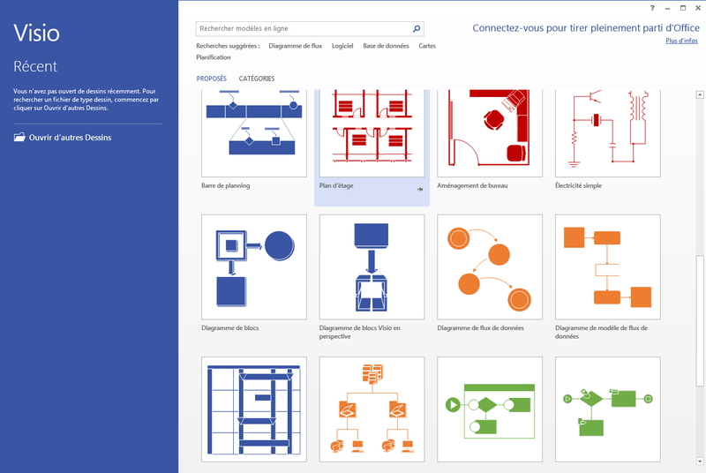This screenshot has height=473, width=706.
Task: Click Ouvrir d'autres Dessins link
Action: pos(71,138)
